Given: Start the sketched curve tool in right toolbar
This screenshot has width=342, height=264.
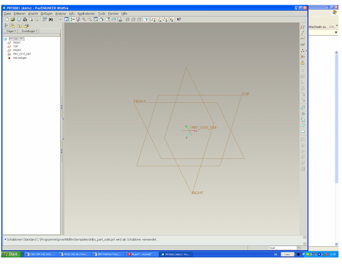Looking at the screenshot, I should pos(303,45).
